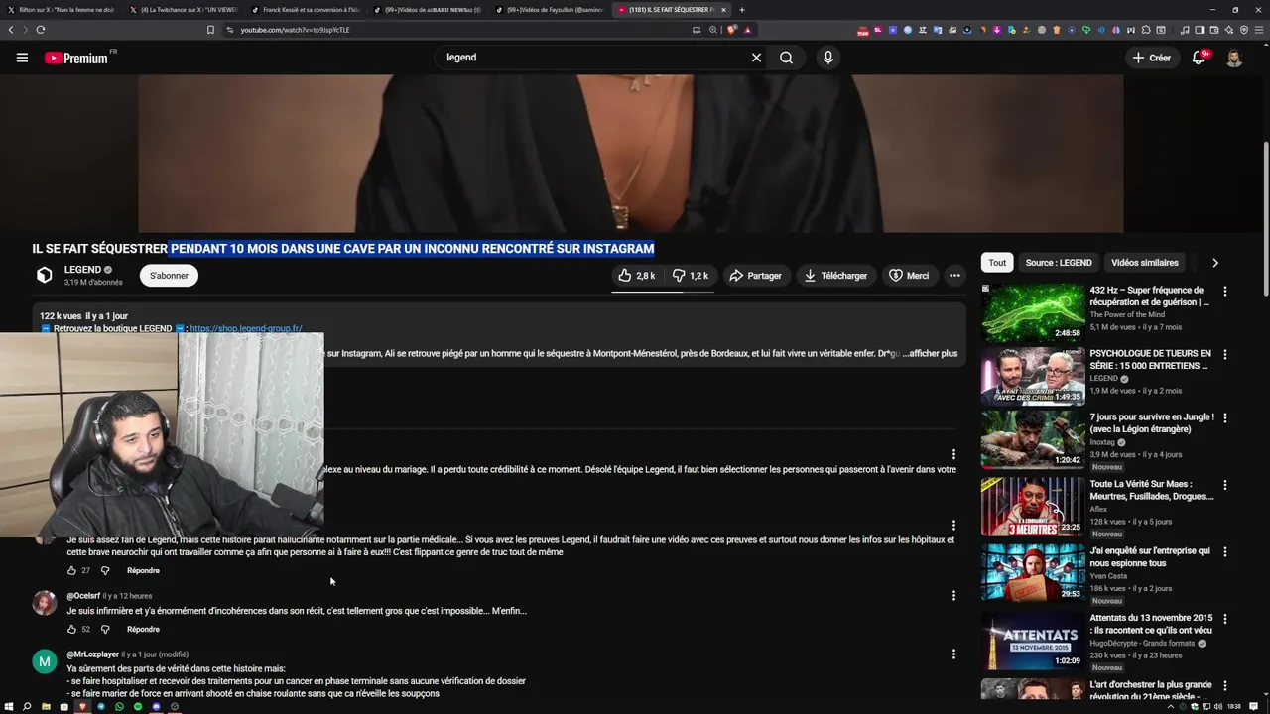The image size is (1270, 714).
Task: Open the LEGEND channel name link
Action: tap(82, 270)
